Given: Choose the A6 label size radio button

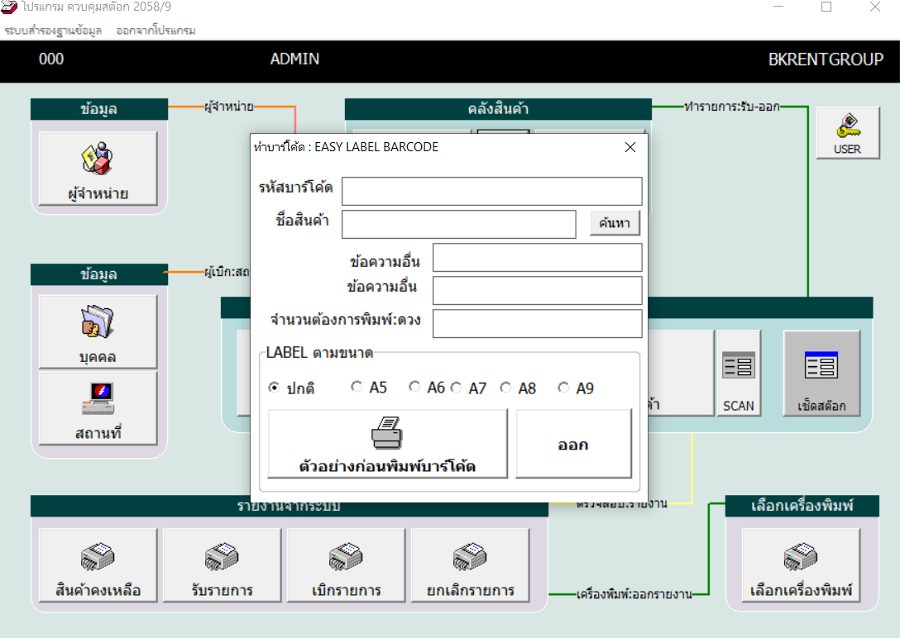Looking at the screenshot, I should (414, 387).
